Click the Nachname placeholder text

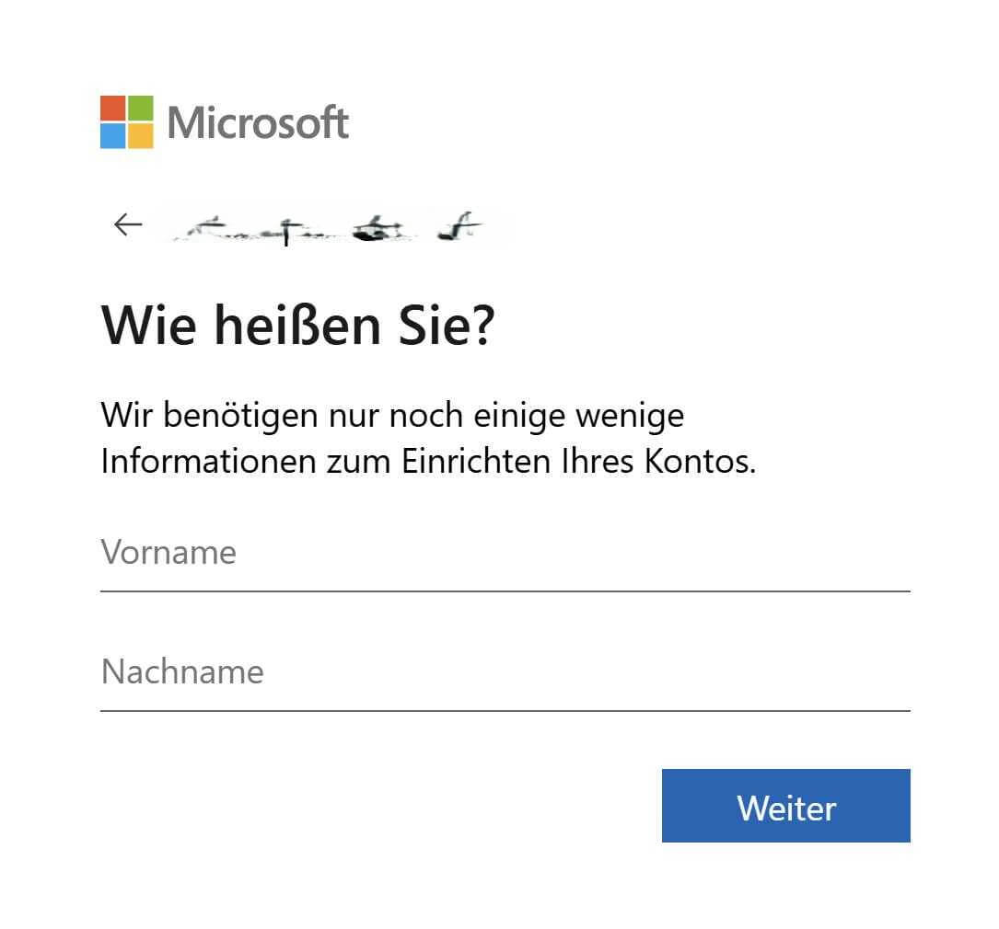(x=181, y=672)
